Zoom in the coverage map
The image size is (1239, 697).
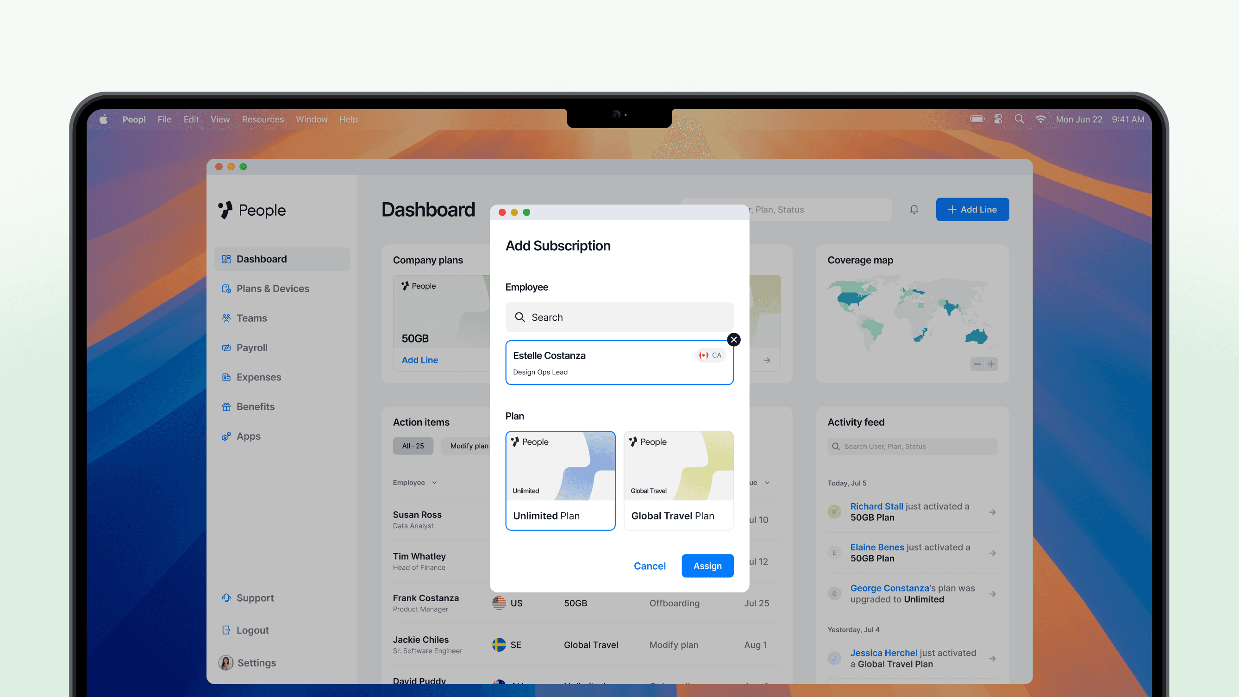(991, 364)
